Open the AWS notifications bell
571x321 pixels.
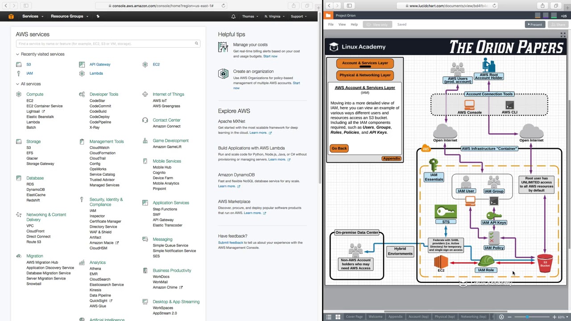coord(233,16)
